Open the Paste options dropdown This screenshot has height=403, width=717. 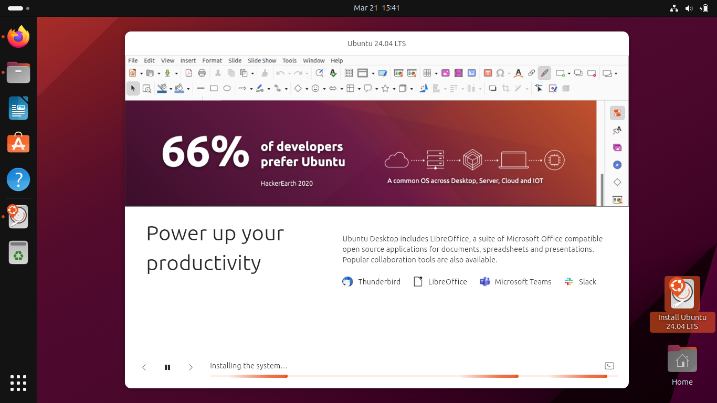coord(252,73)
